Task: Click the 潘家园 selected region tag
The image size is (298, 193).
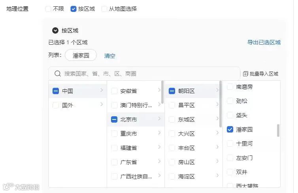Action: point(81,55)
